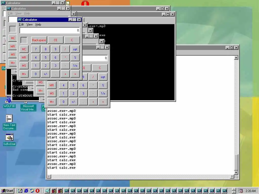Click the divide button in active Calculator
This screenshot has width=259, height=194.
tap(65, 49)
